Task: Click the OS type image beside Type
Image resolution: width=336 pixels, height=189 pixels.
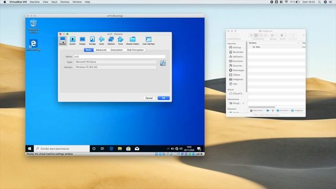Action: click(x=163, y=63)
